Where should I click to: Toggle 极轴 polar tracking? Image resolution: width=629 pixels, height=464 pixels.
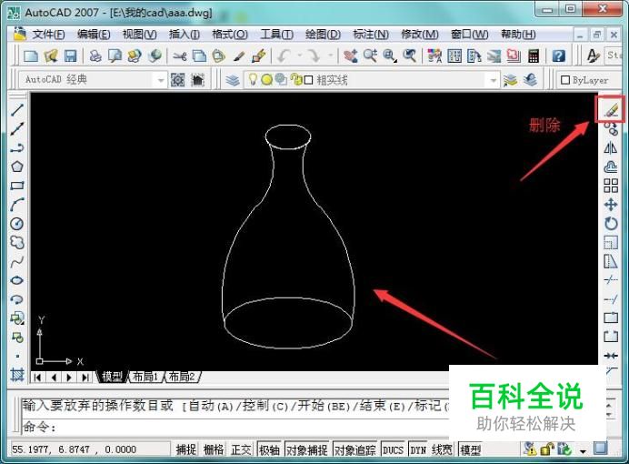pyautogui.click(x=269, y=449)
